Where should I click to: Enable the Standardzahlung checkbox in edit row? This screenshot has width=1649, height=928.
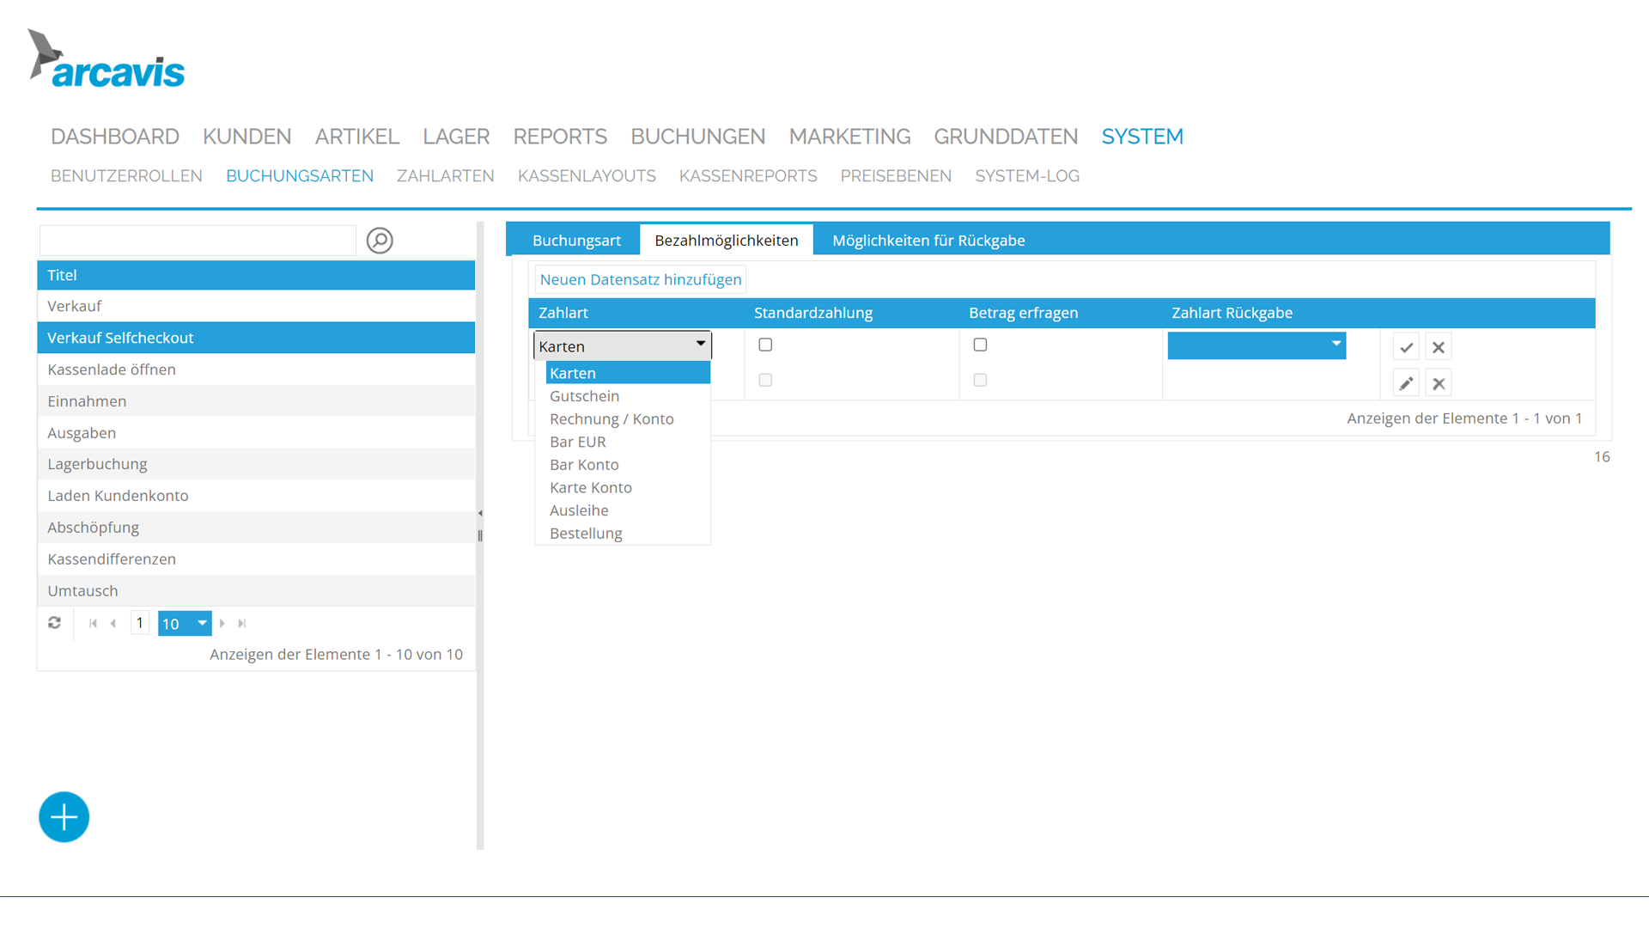765,345
